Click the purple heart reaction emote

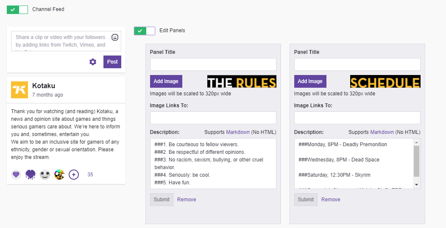coord(16,174)
